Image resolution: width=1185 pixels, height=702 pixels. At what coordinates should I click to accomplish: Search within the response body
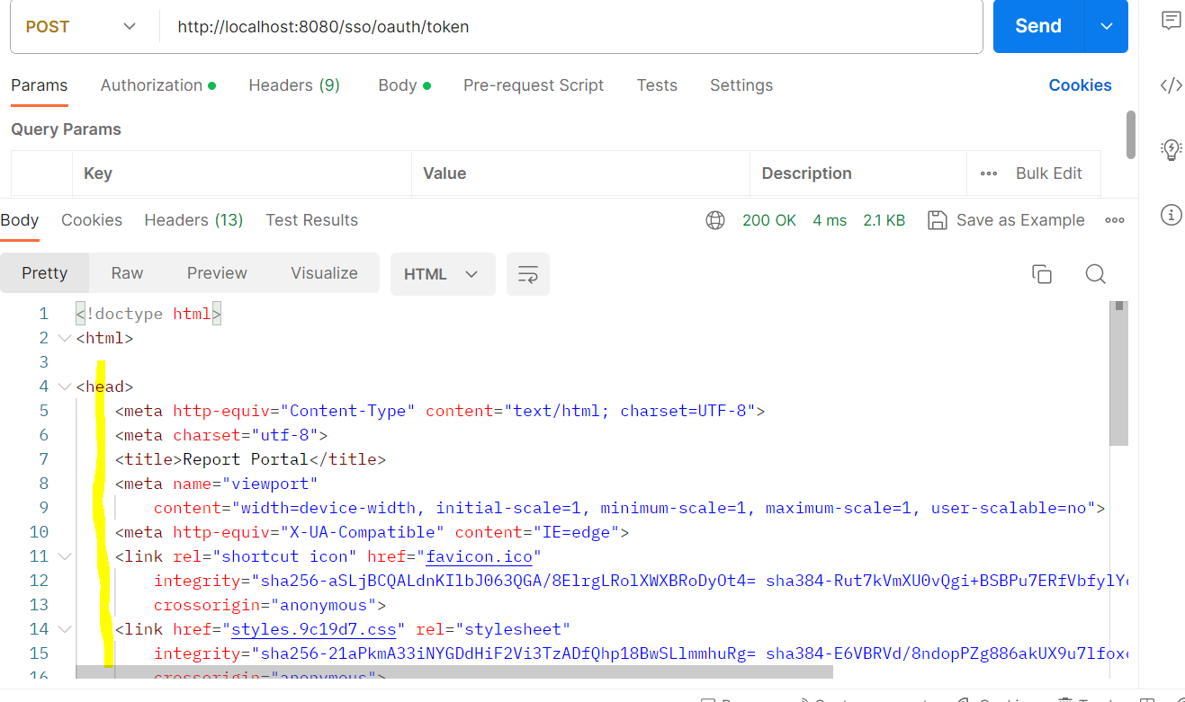coord(1095,273)
